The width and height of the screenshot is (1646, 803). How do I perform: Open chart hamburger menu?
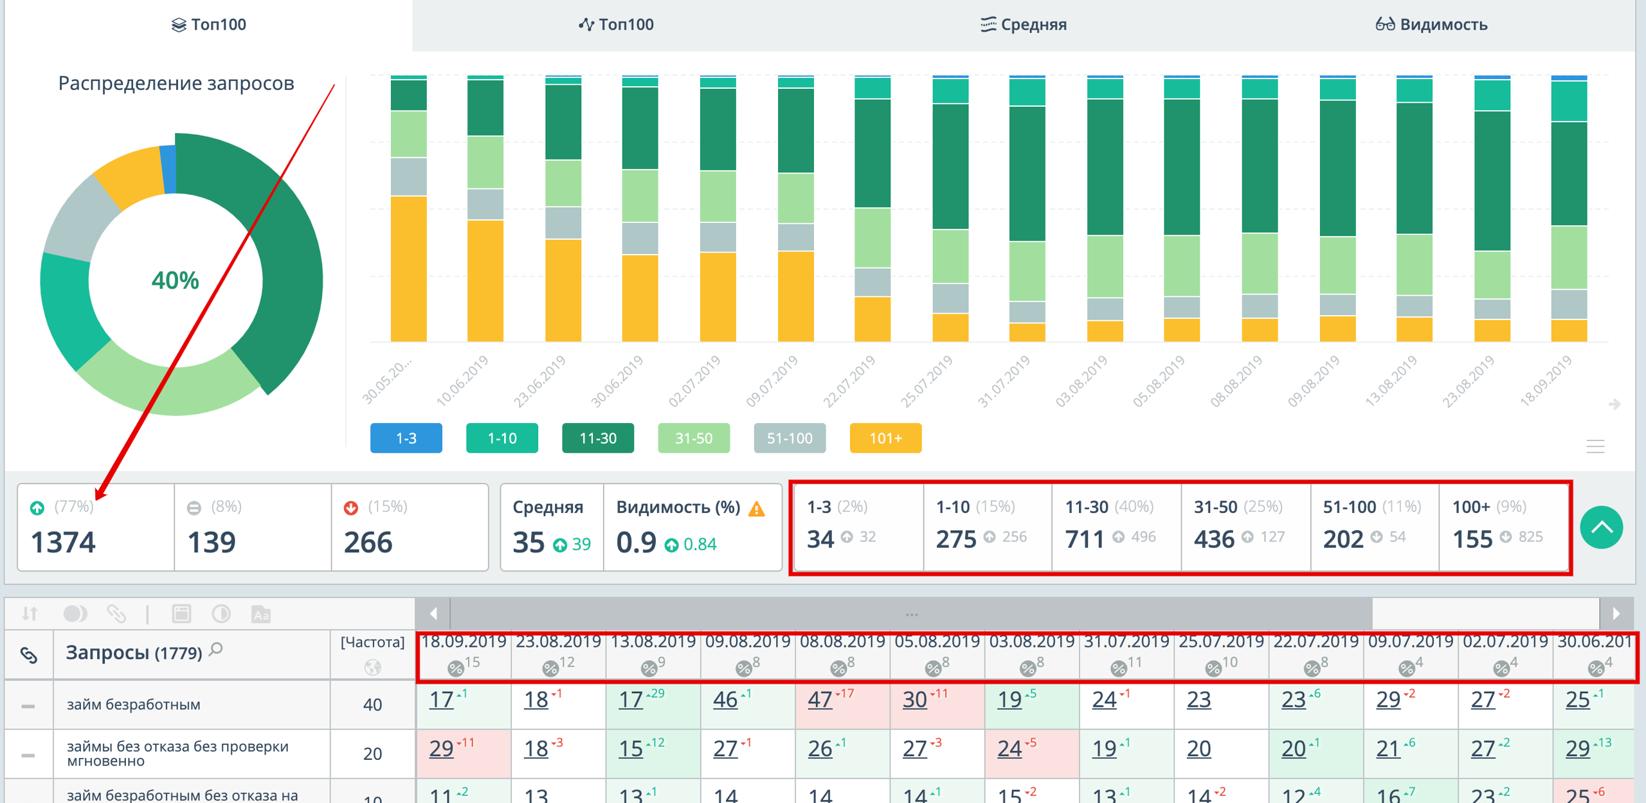click(x=1595, y=446)
